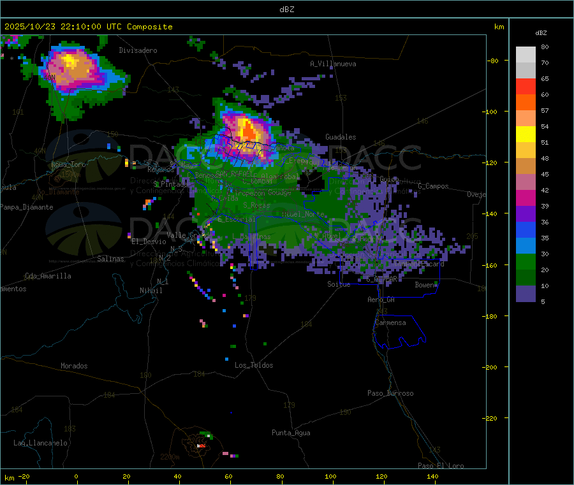Select the 'Aero_GA' label
Viewport: 574px width, 485px height.
tap(381, 300)
